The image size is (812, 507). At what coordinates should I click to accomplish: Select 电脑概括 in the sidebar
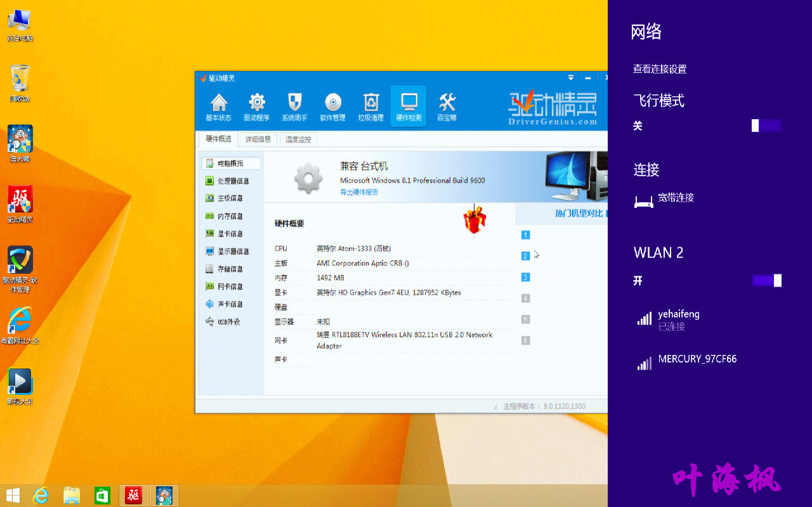231,164
